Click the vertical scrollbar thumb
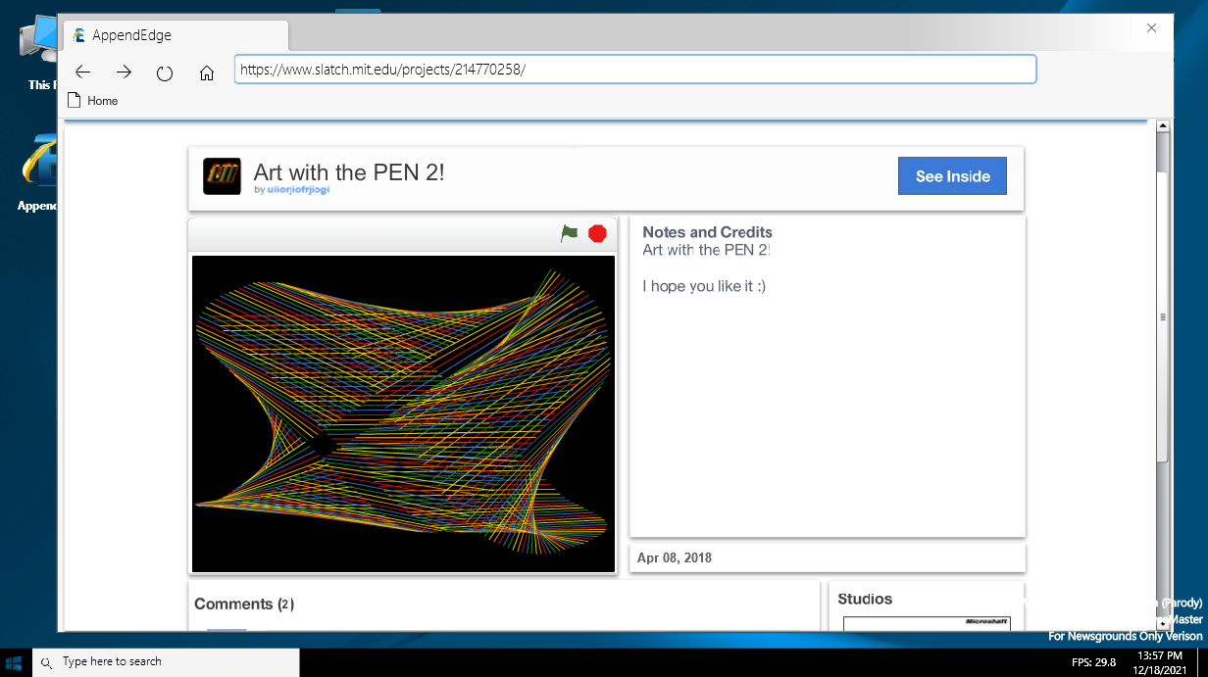The image size is (1208, 677). coord(1163,315)
